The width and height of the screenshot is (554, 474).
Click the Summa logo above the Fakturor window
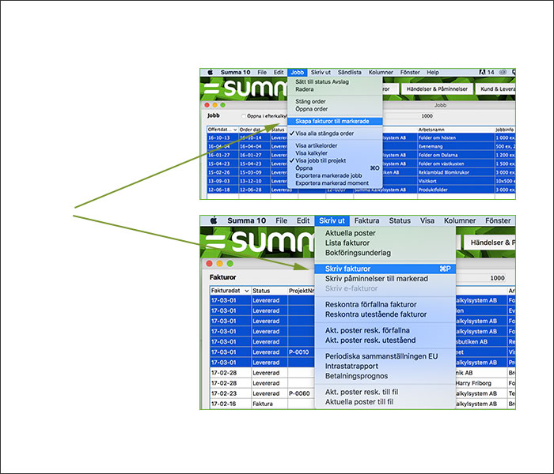click(260, 242)
